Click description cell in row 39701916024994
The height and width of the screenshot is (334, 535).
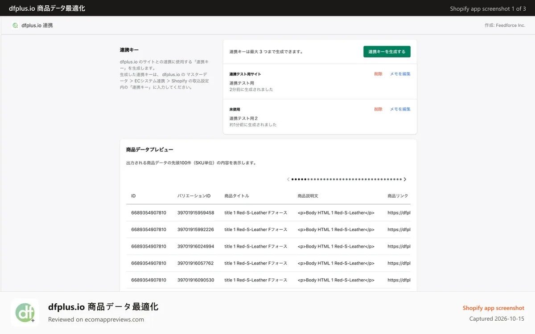(336, 247)
